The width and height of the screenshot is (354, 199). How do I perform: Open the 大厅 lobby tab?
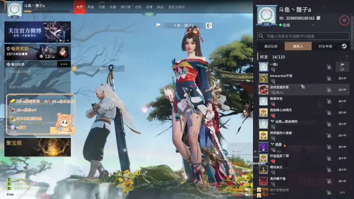[80, 7]
